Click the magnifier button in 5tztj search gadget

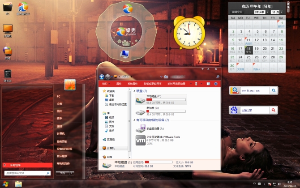[274, 90]
